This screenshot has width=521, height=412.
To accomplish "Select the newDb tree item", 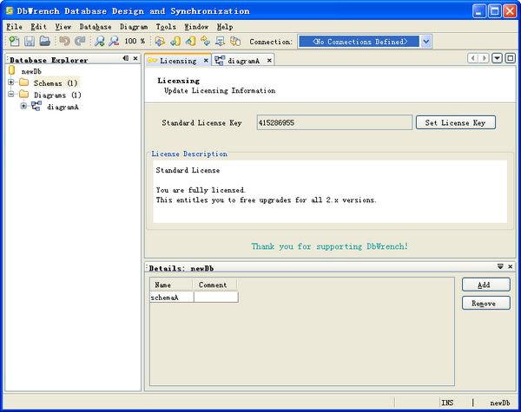I will point(31,71).
